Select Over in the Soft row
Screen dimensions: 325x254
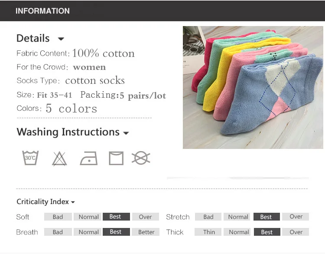146,217
